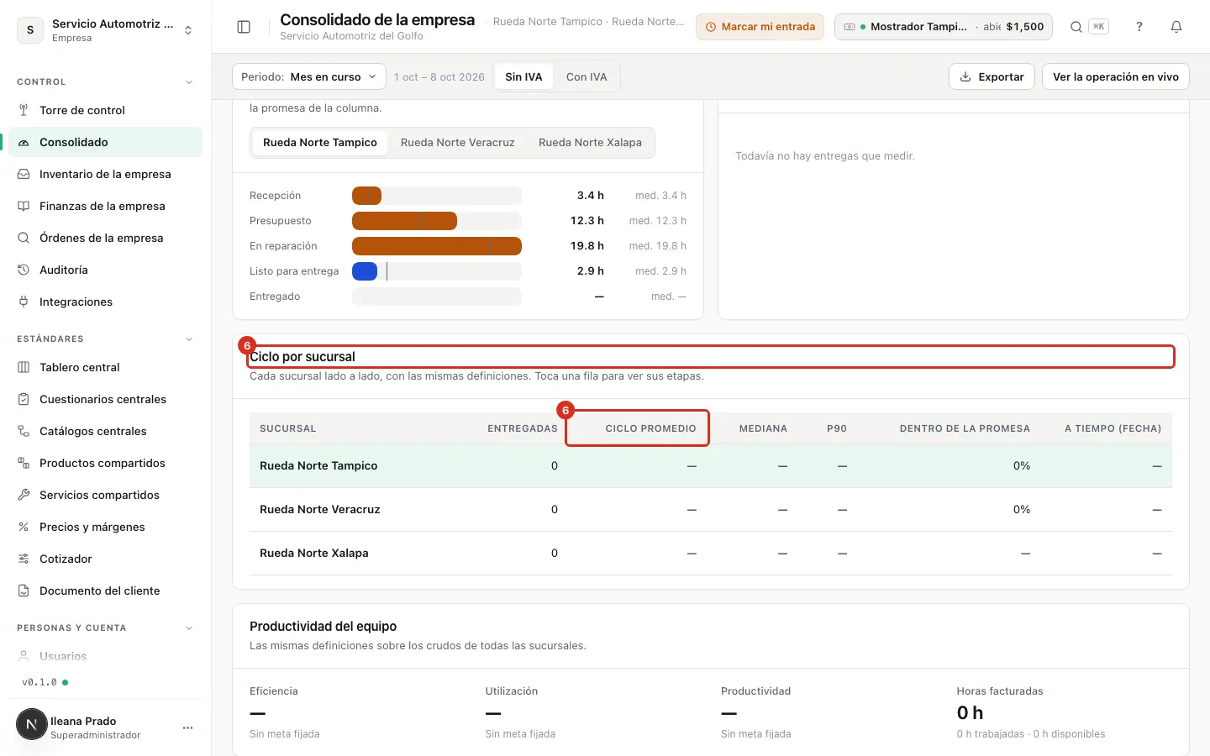This screenshot has height=756, width=1210.
Task: Select the Rueda Norte Xalapa tab
Action: [x=590, y=143]
